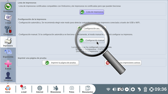Click the back arrow icon in tray
Screen dimensions: 168x94
[139, 89]
